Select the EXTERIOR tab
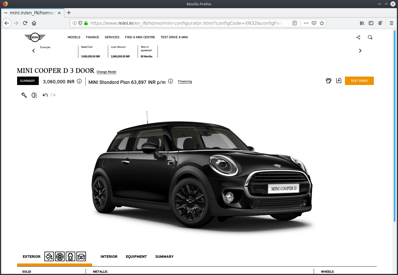 pos(31,257)
